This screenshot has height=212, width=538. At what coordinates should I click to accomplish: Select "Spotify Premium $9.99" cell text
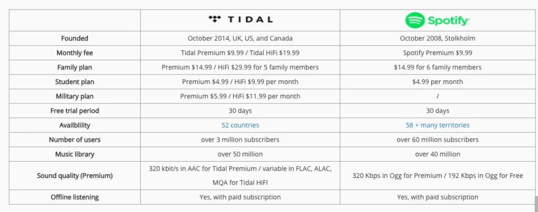(438, 53)
